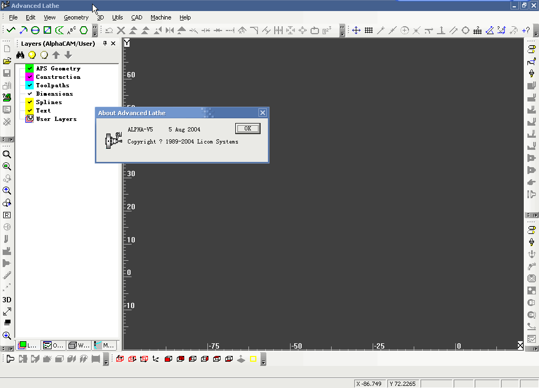The image size is (539, 388).
Task: Click the axes work plane icon
Action: click(x=156, y=359)
